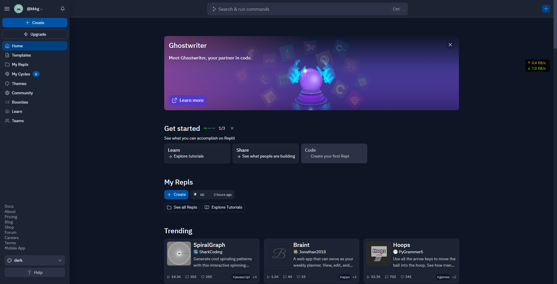
Task: Click Explore Tutorials button
Action: click(223, 207)
